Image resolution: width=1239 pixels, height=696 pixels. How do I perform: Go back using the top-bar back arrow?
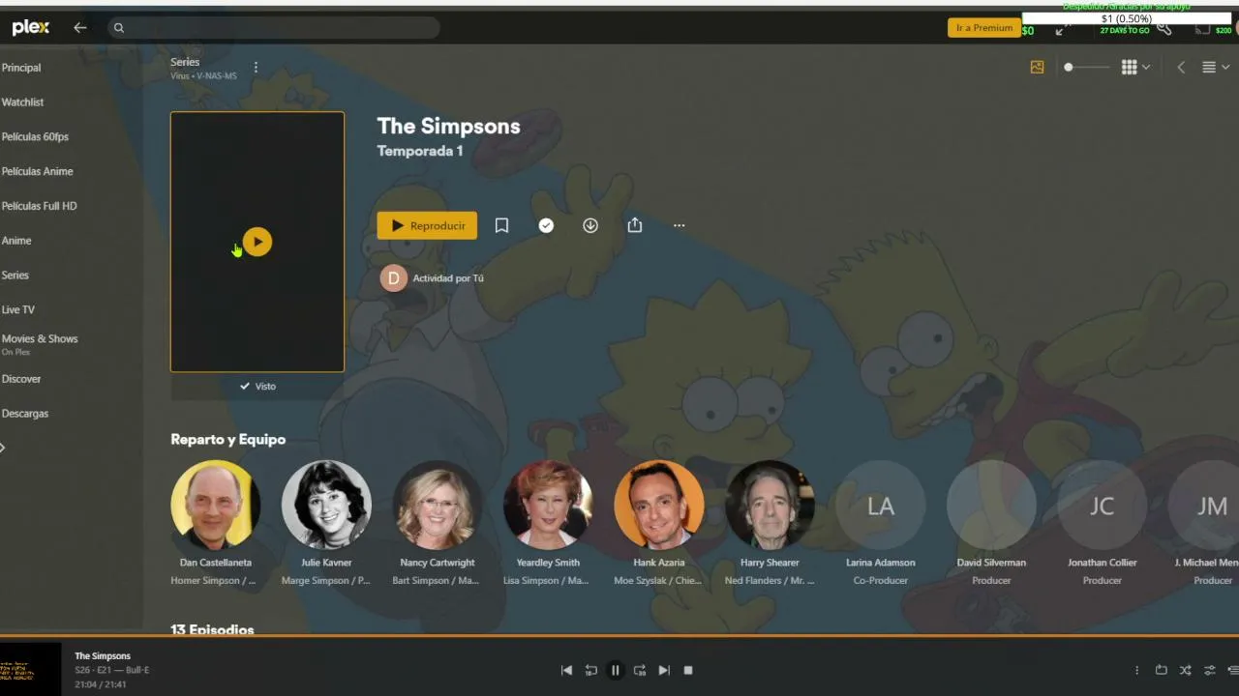80,28
